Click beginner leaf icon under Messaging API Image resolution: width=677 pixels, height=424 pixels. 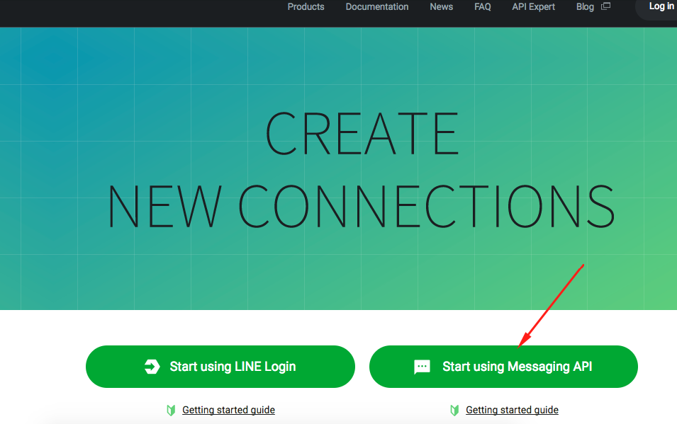pyautogui.click(x=454, y=411)
